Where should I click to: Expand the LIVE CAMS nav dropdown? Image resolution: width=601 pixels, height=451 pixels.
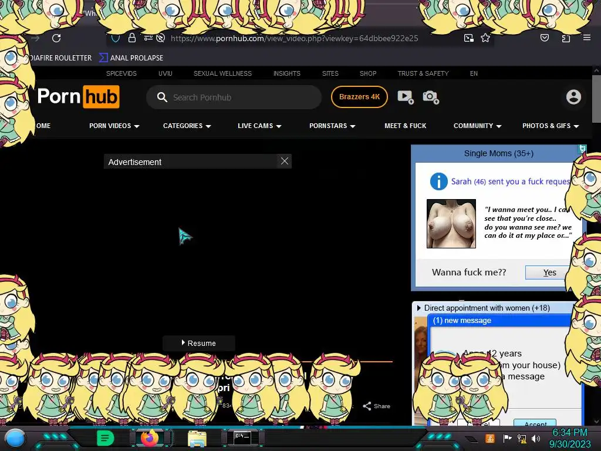[x=259, y=126]
